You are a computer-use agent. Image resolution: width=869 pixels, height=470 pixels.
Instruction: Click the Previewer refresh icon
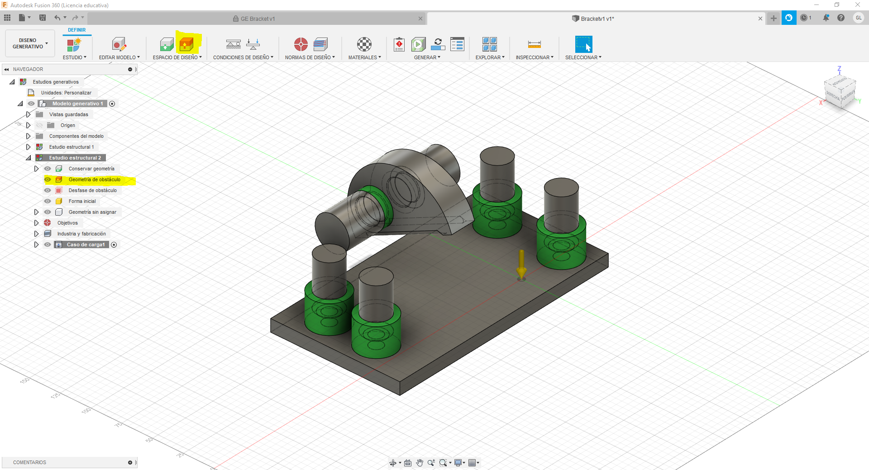438,44
